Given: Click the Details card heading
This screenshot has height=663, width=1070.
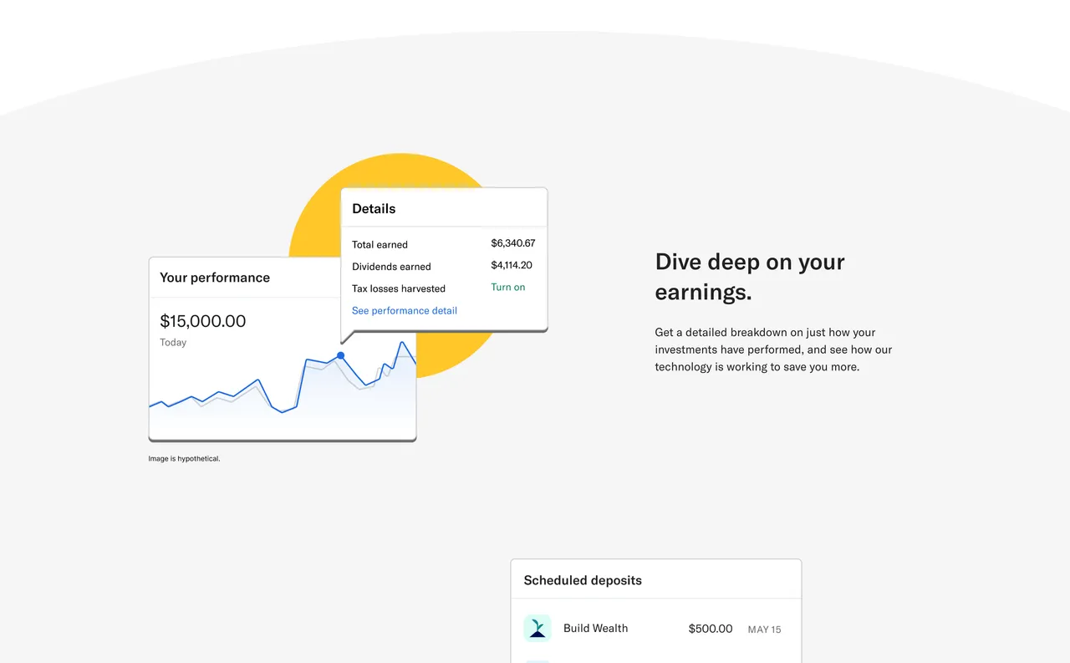Looking at the screenshot, I should [x=374, y=209].
